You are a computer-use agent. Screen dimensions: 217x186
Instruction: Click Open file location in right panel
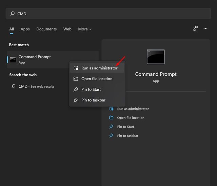pyautogui.click(x=131, y=118)
